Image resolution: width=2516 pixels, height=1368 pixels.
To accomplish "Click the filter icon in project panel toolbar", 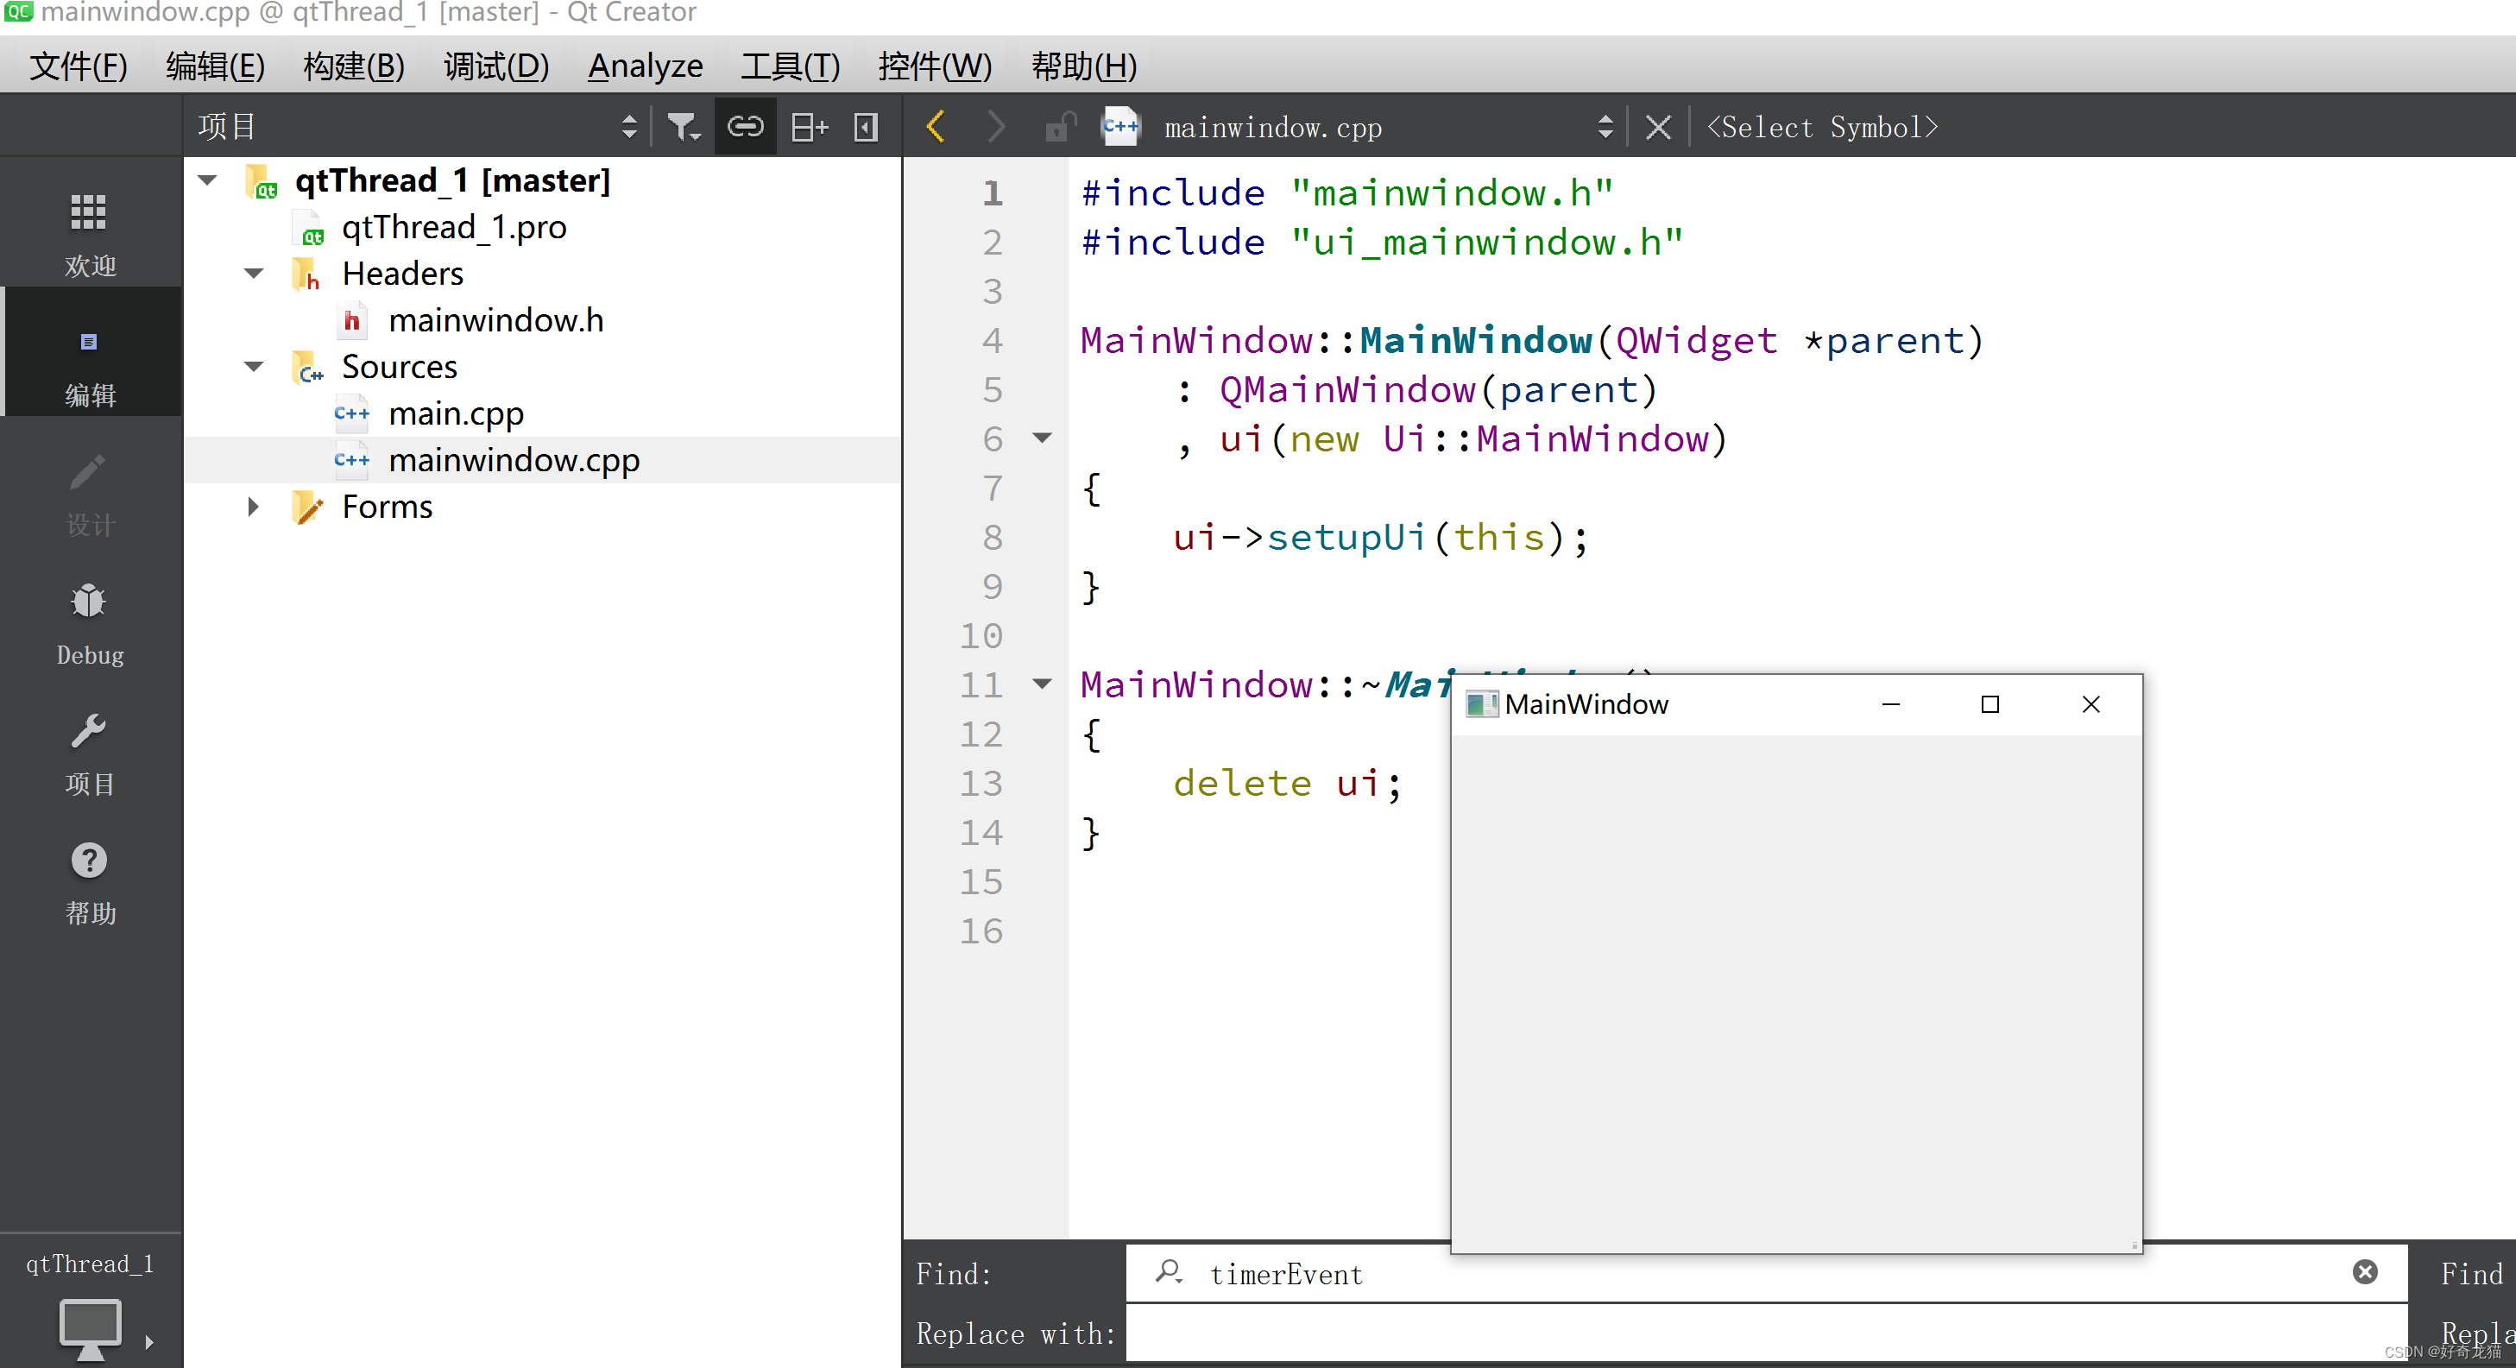I will 682,126.
